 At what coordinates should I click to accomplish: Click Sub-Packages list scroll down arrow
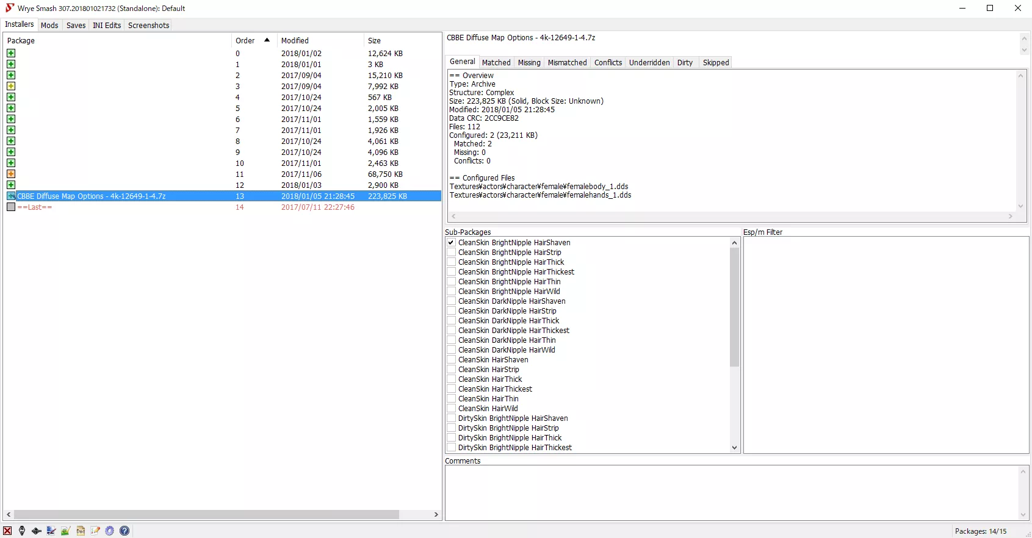click(x=734, y=448)
